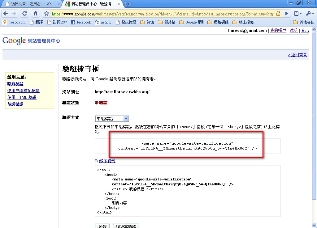Open the meebo.com bookmark
The width and height of the screenshot is (317, 228).
click(14, 22)
